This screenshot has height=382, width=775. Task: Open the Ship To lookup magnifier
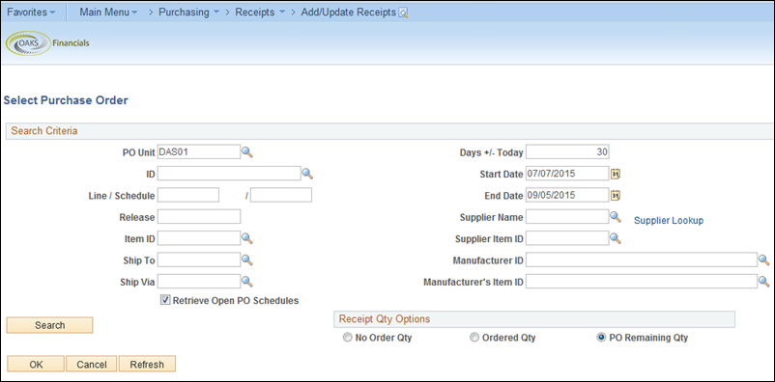coord(247,260)
